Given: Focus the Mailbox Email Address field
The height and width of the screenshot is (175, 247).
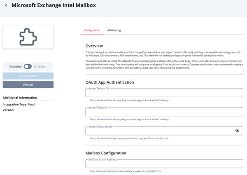Looking at the screenshot, I should [x=164, y=164].
